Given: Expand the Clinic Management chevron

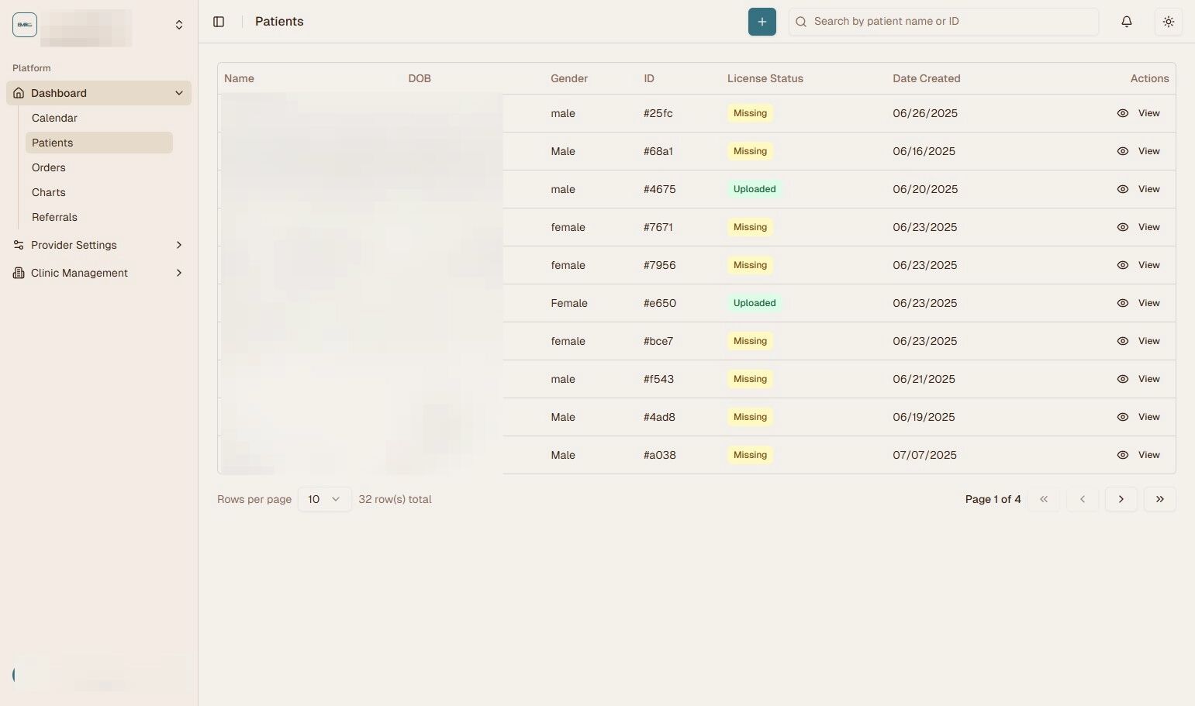Looking at the screenshot, I should click(x=179, y=273).
